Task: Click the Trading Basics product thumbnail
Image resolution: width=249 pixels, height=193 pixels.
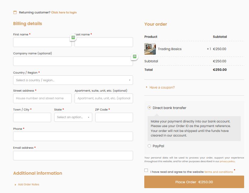Action: click(x=150, y=49)
